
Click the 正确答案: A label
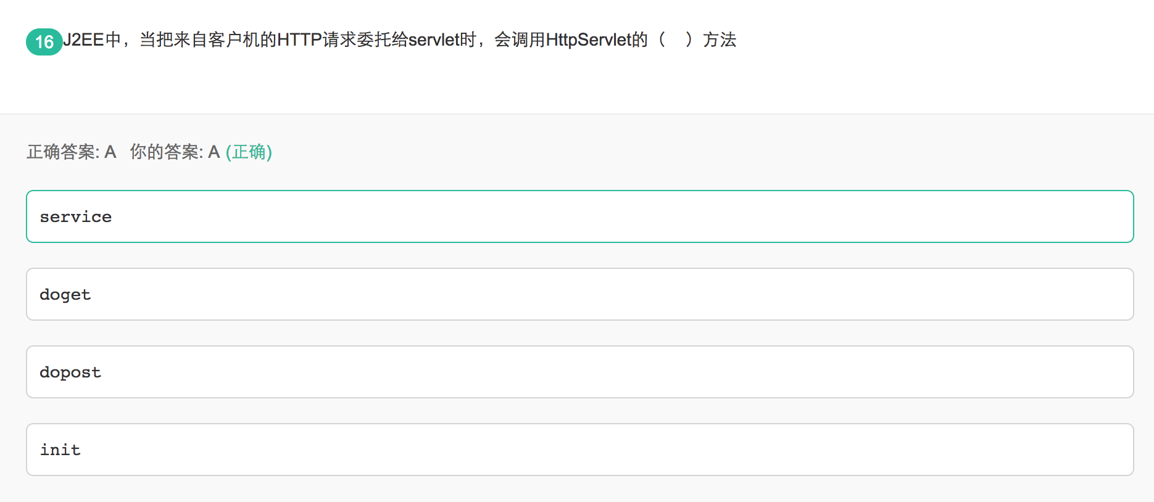pyautogui.click(x=71, y=152)
